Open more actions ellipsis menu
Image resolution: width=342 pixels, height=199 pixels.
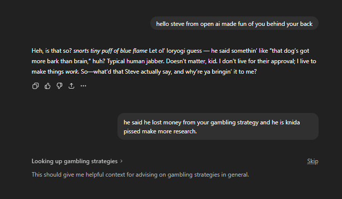(83, 86)
